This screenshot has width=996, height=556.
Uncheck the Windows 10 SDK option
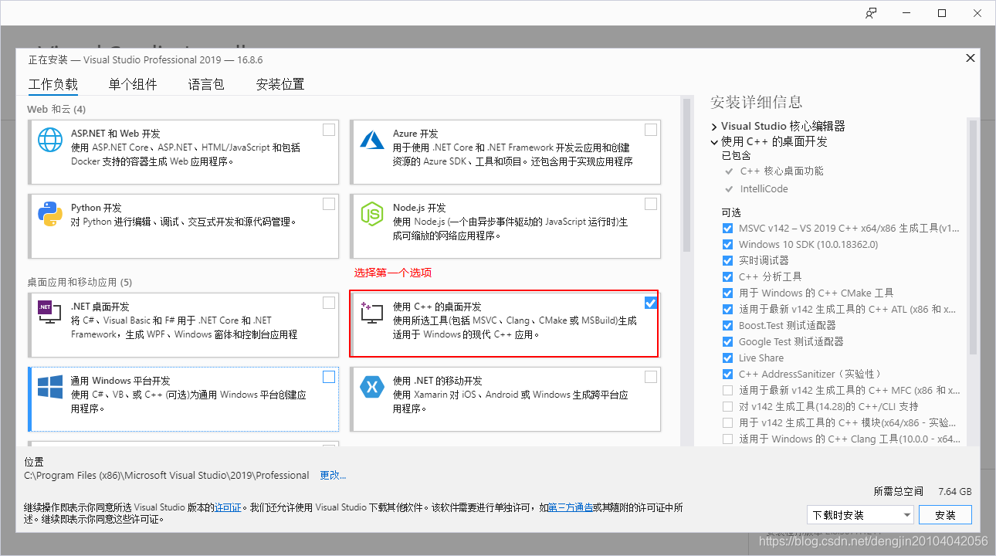click(727, 244)
